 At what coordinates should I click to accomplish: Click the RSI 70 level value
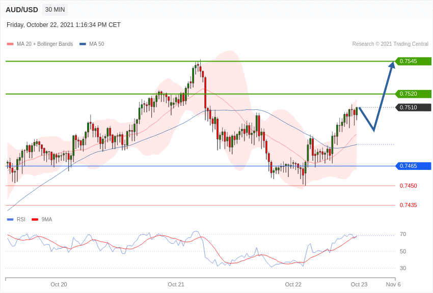click(403, 235)
